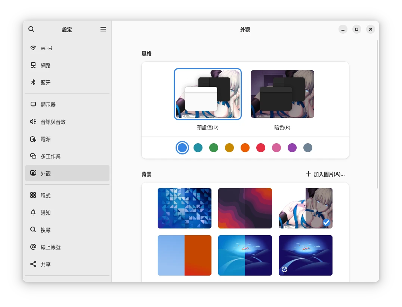Select the 預設值(D) light style preview
This screenshot has width=402, height=307.
[x=208, y=94]
